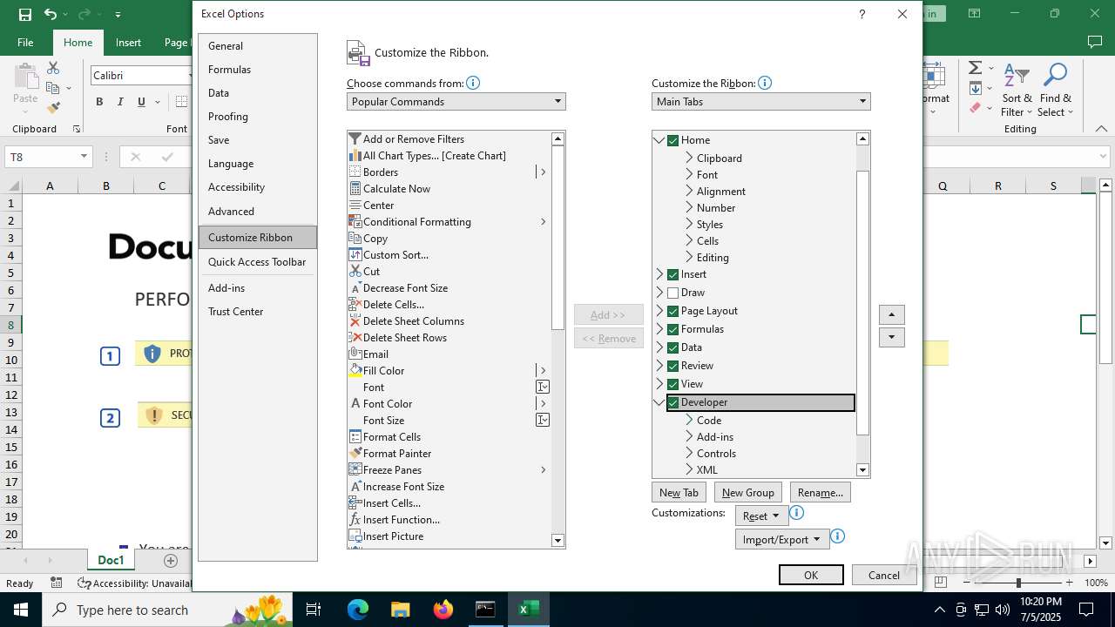Uncheck the Data tab checkbox

coord(672,347)
